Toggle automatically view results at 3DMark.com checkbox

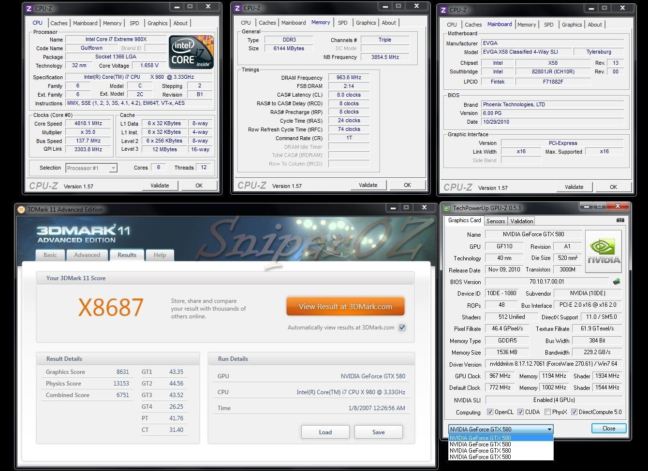tap(402, 328)
